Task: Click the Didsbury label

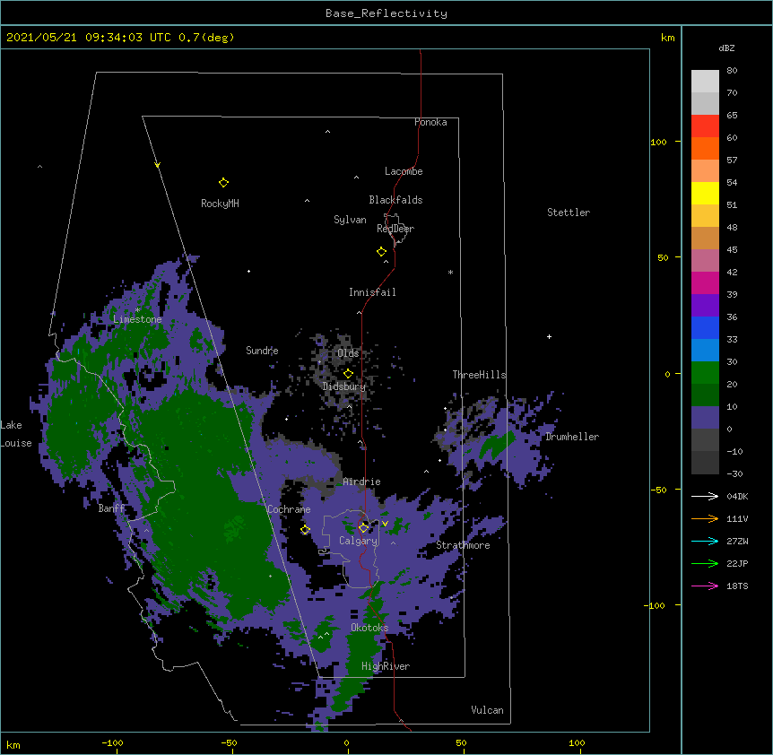Action: 344,386
